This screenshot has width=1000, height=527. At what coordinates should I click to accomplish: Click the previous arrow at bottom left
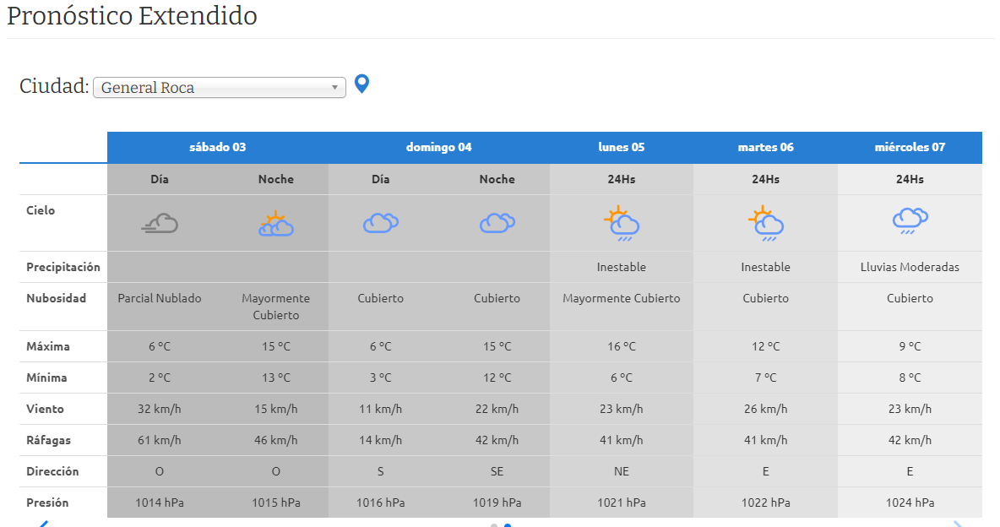pyautogui.click(x=43, y=524)
